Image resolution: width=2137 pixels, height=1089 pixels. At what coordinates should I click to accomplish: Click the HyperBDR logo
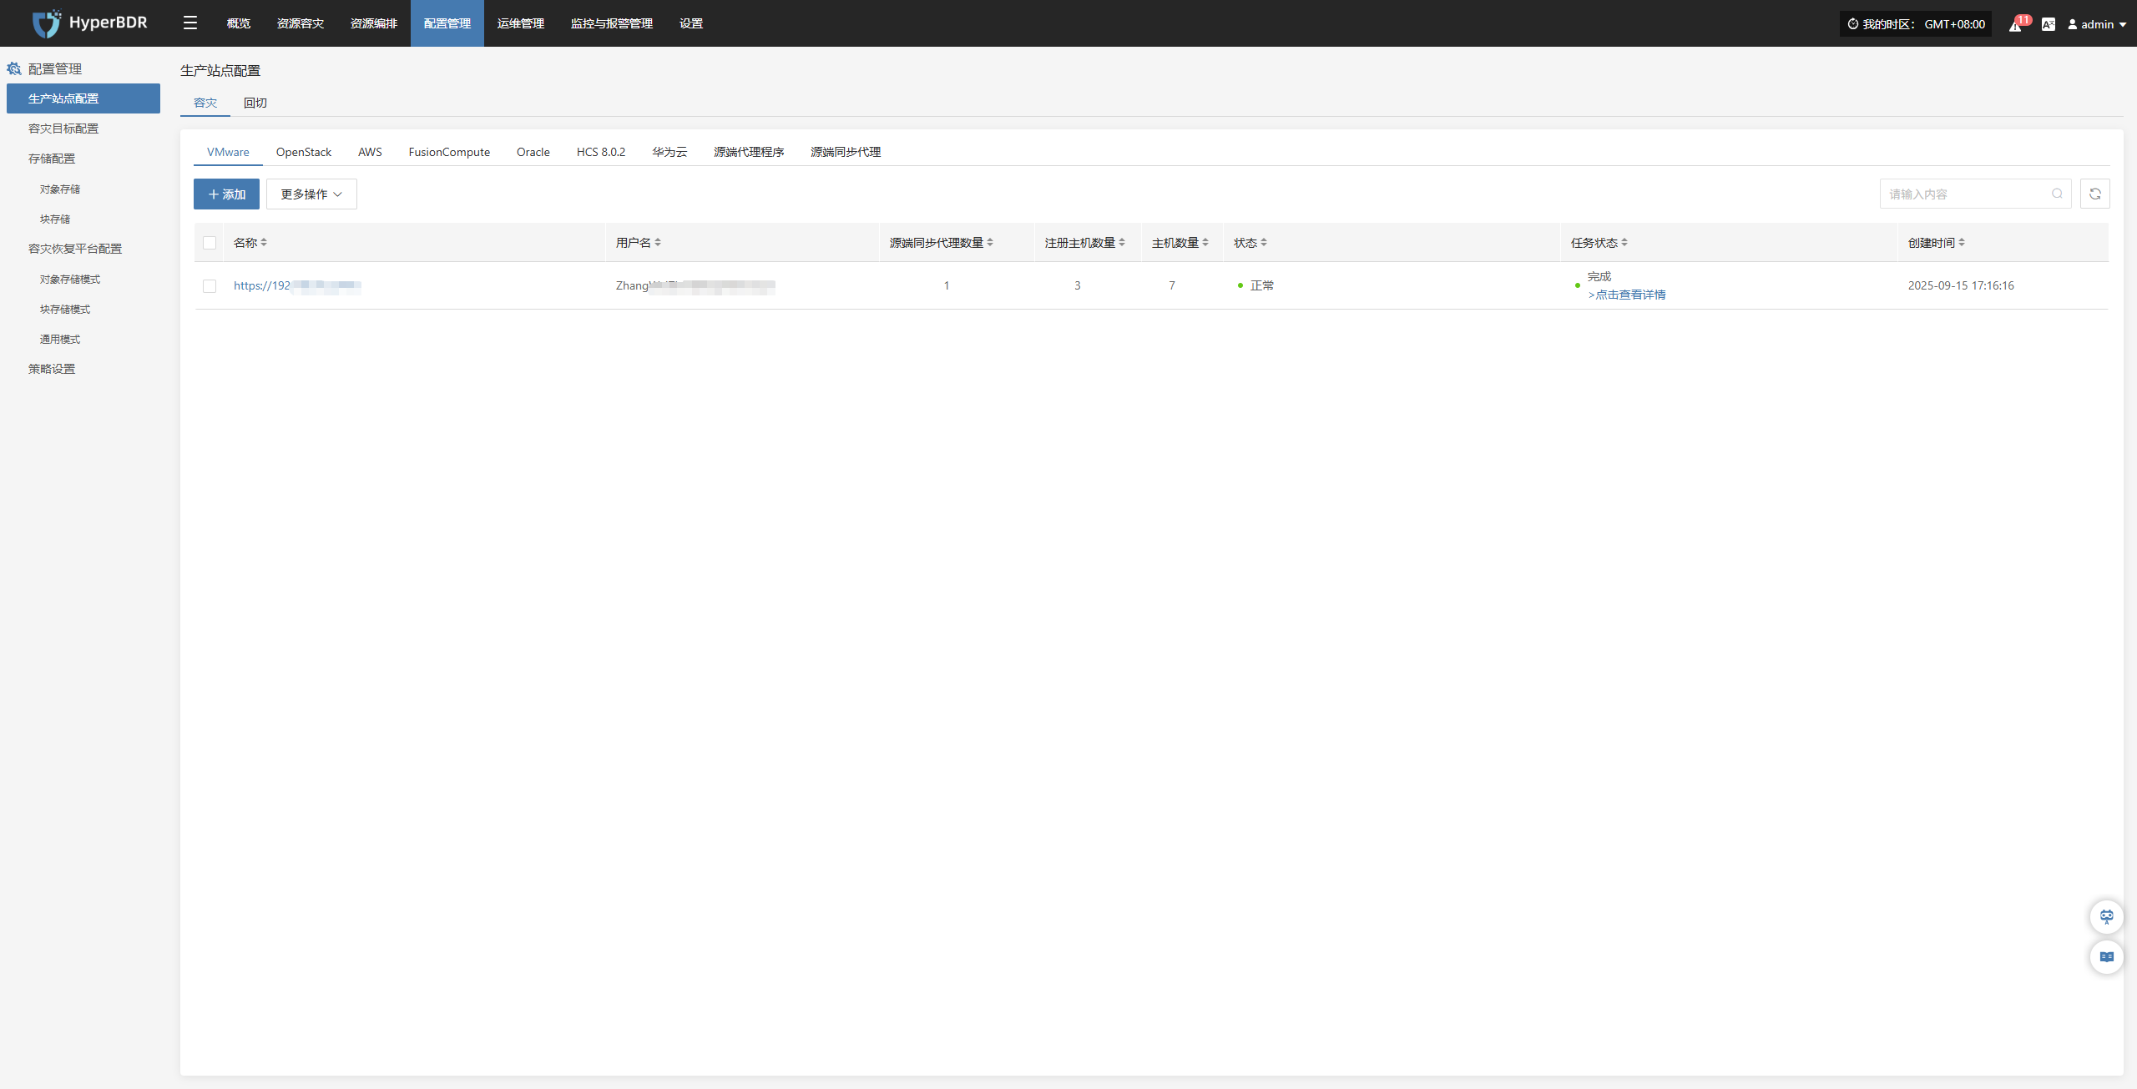point(90,23)
